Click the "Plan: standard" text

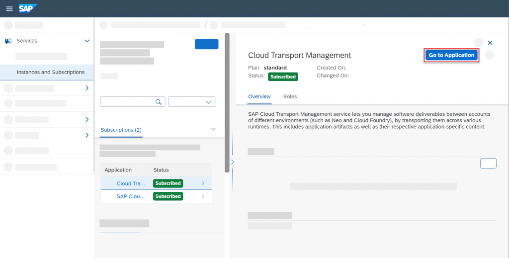point(267,68)
